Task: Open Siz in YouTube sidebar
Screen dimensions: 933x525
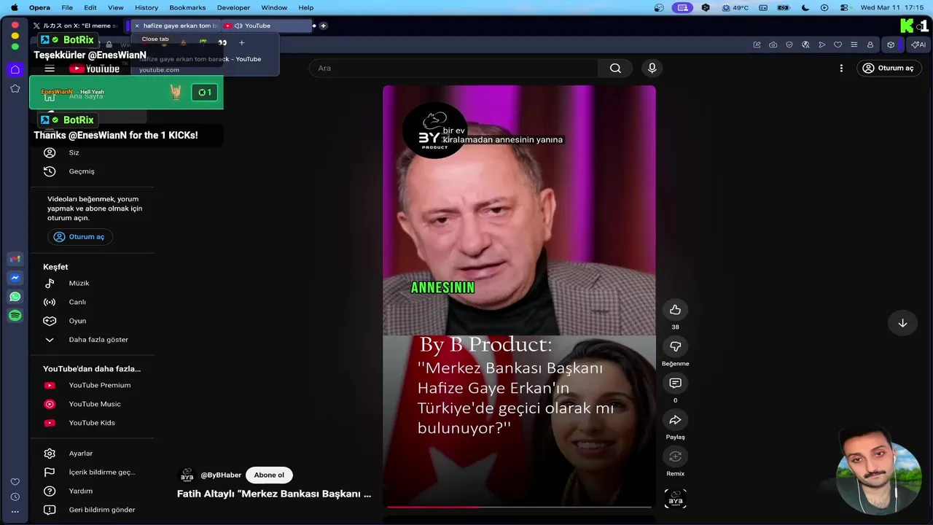Action: (x=92, y=152)
